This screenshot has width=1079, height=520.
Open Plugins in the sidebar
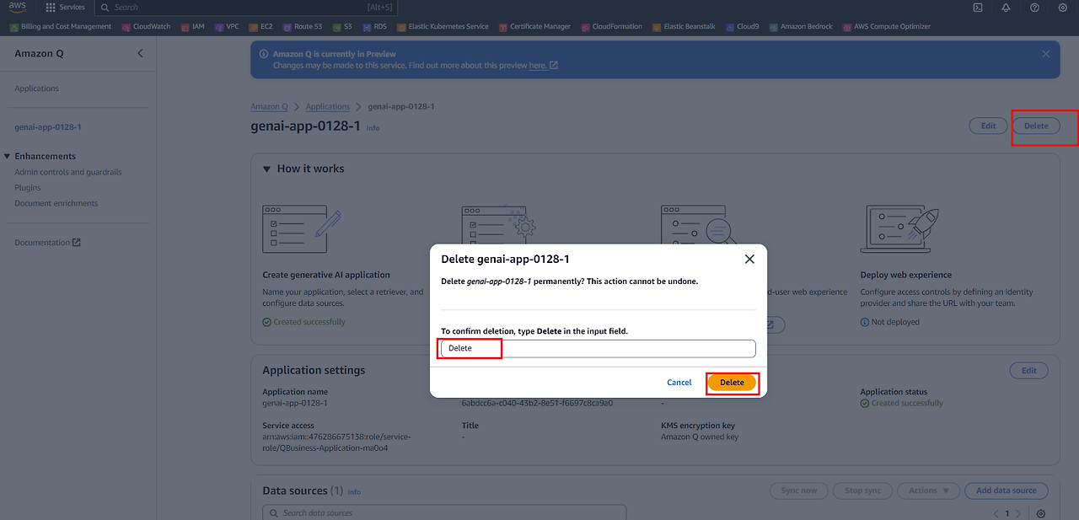28,188
